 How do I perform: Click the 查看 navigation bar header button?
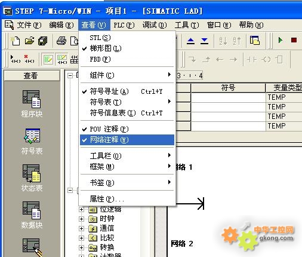coord(32,76)
